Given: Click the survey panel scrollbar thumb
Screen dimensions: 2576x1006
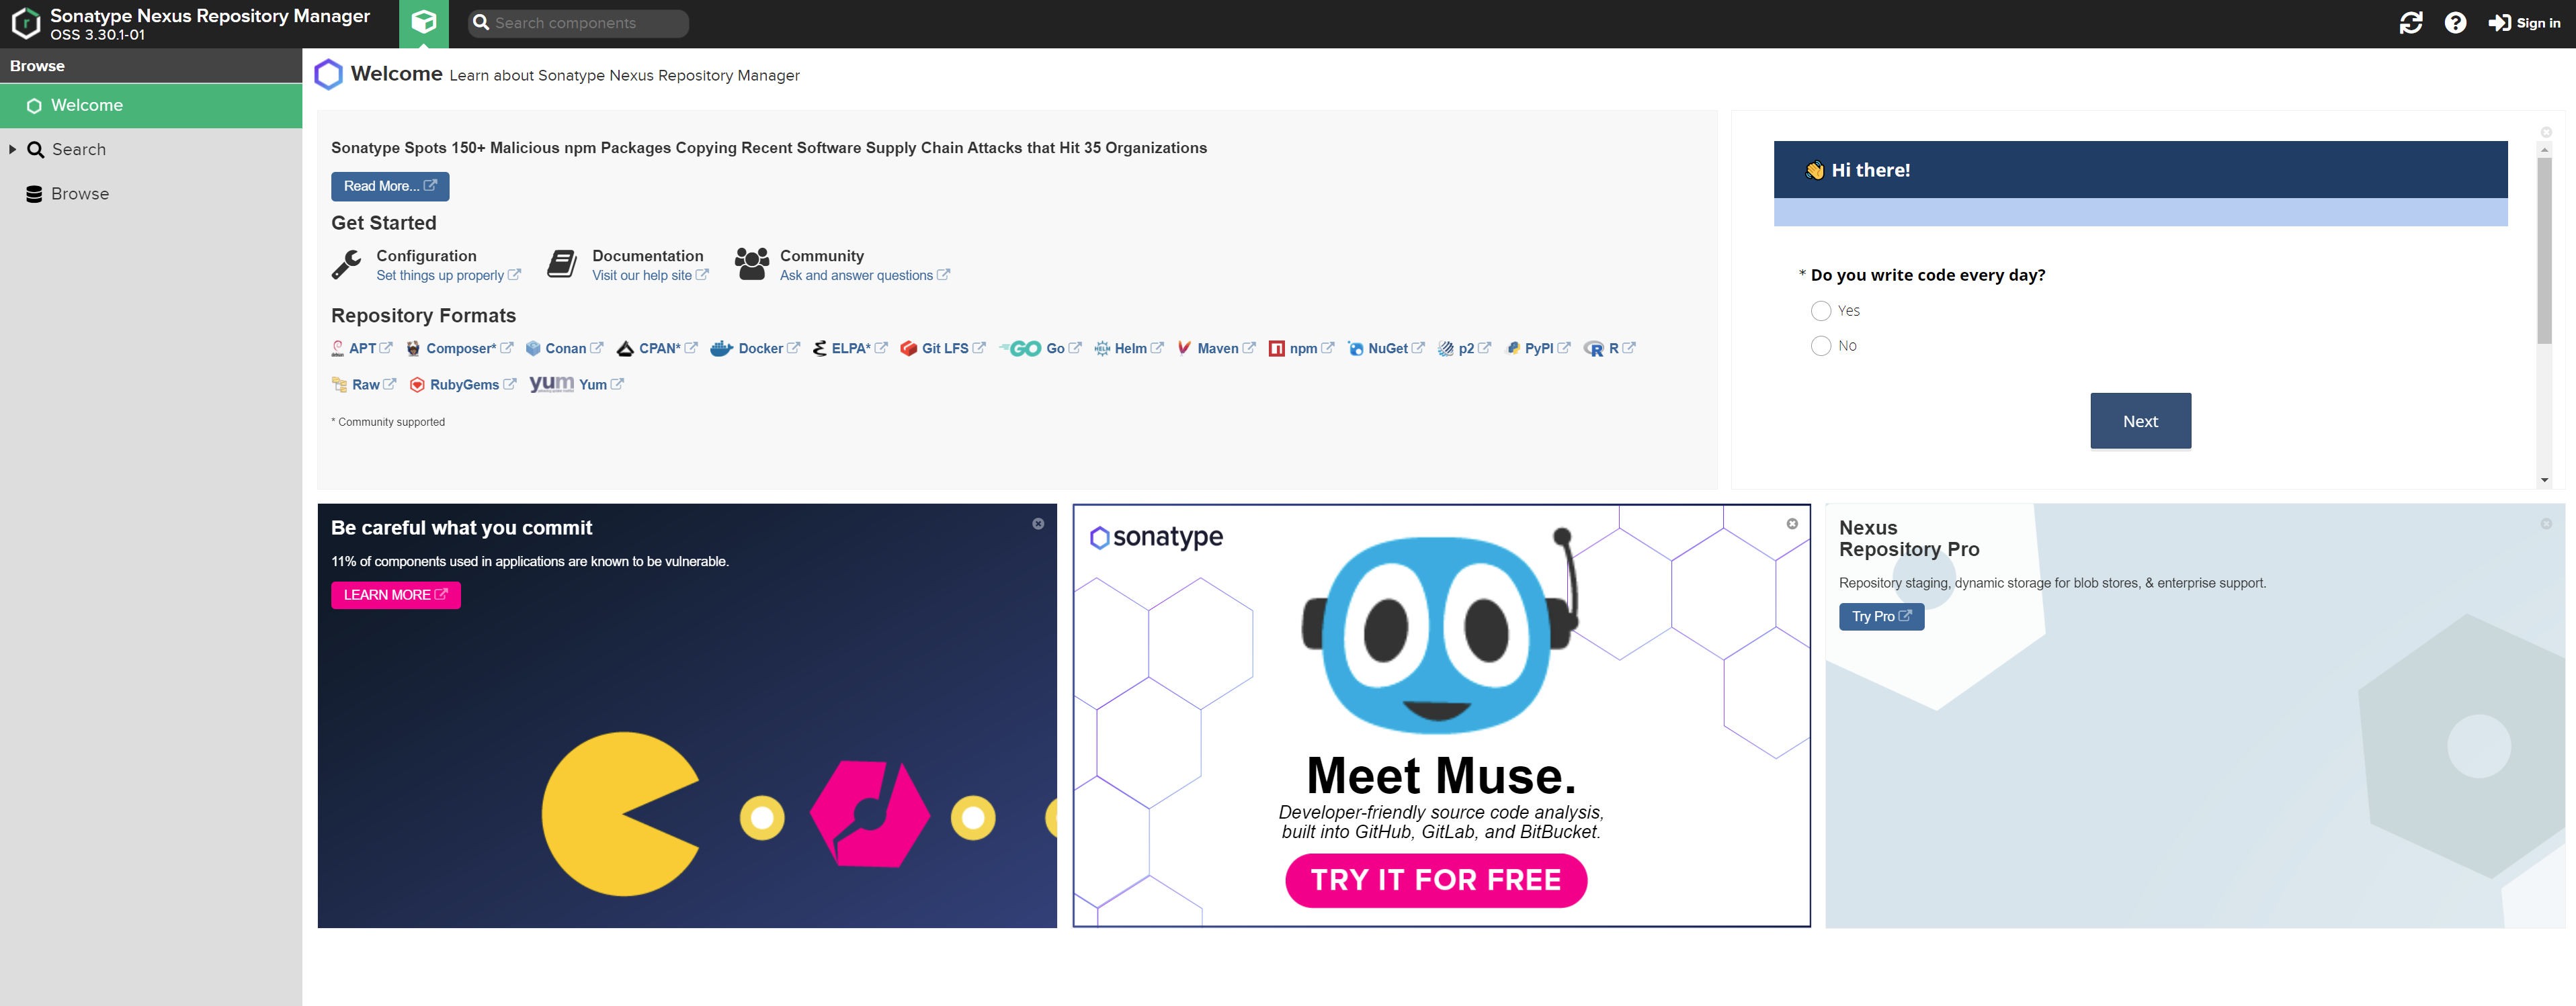Looking at the screenshot, I should (2544, 250).
